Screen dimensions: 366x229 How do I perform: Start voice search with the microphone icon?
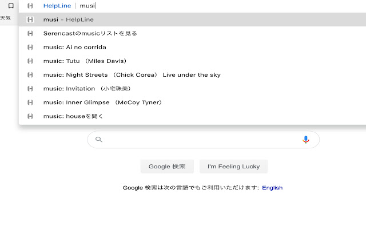pos(305,140)
